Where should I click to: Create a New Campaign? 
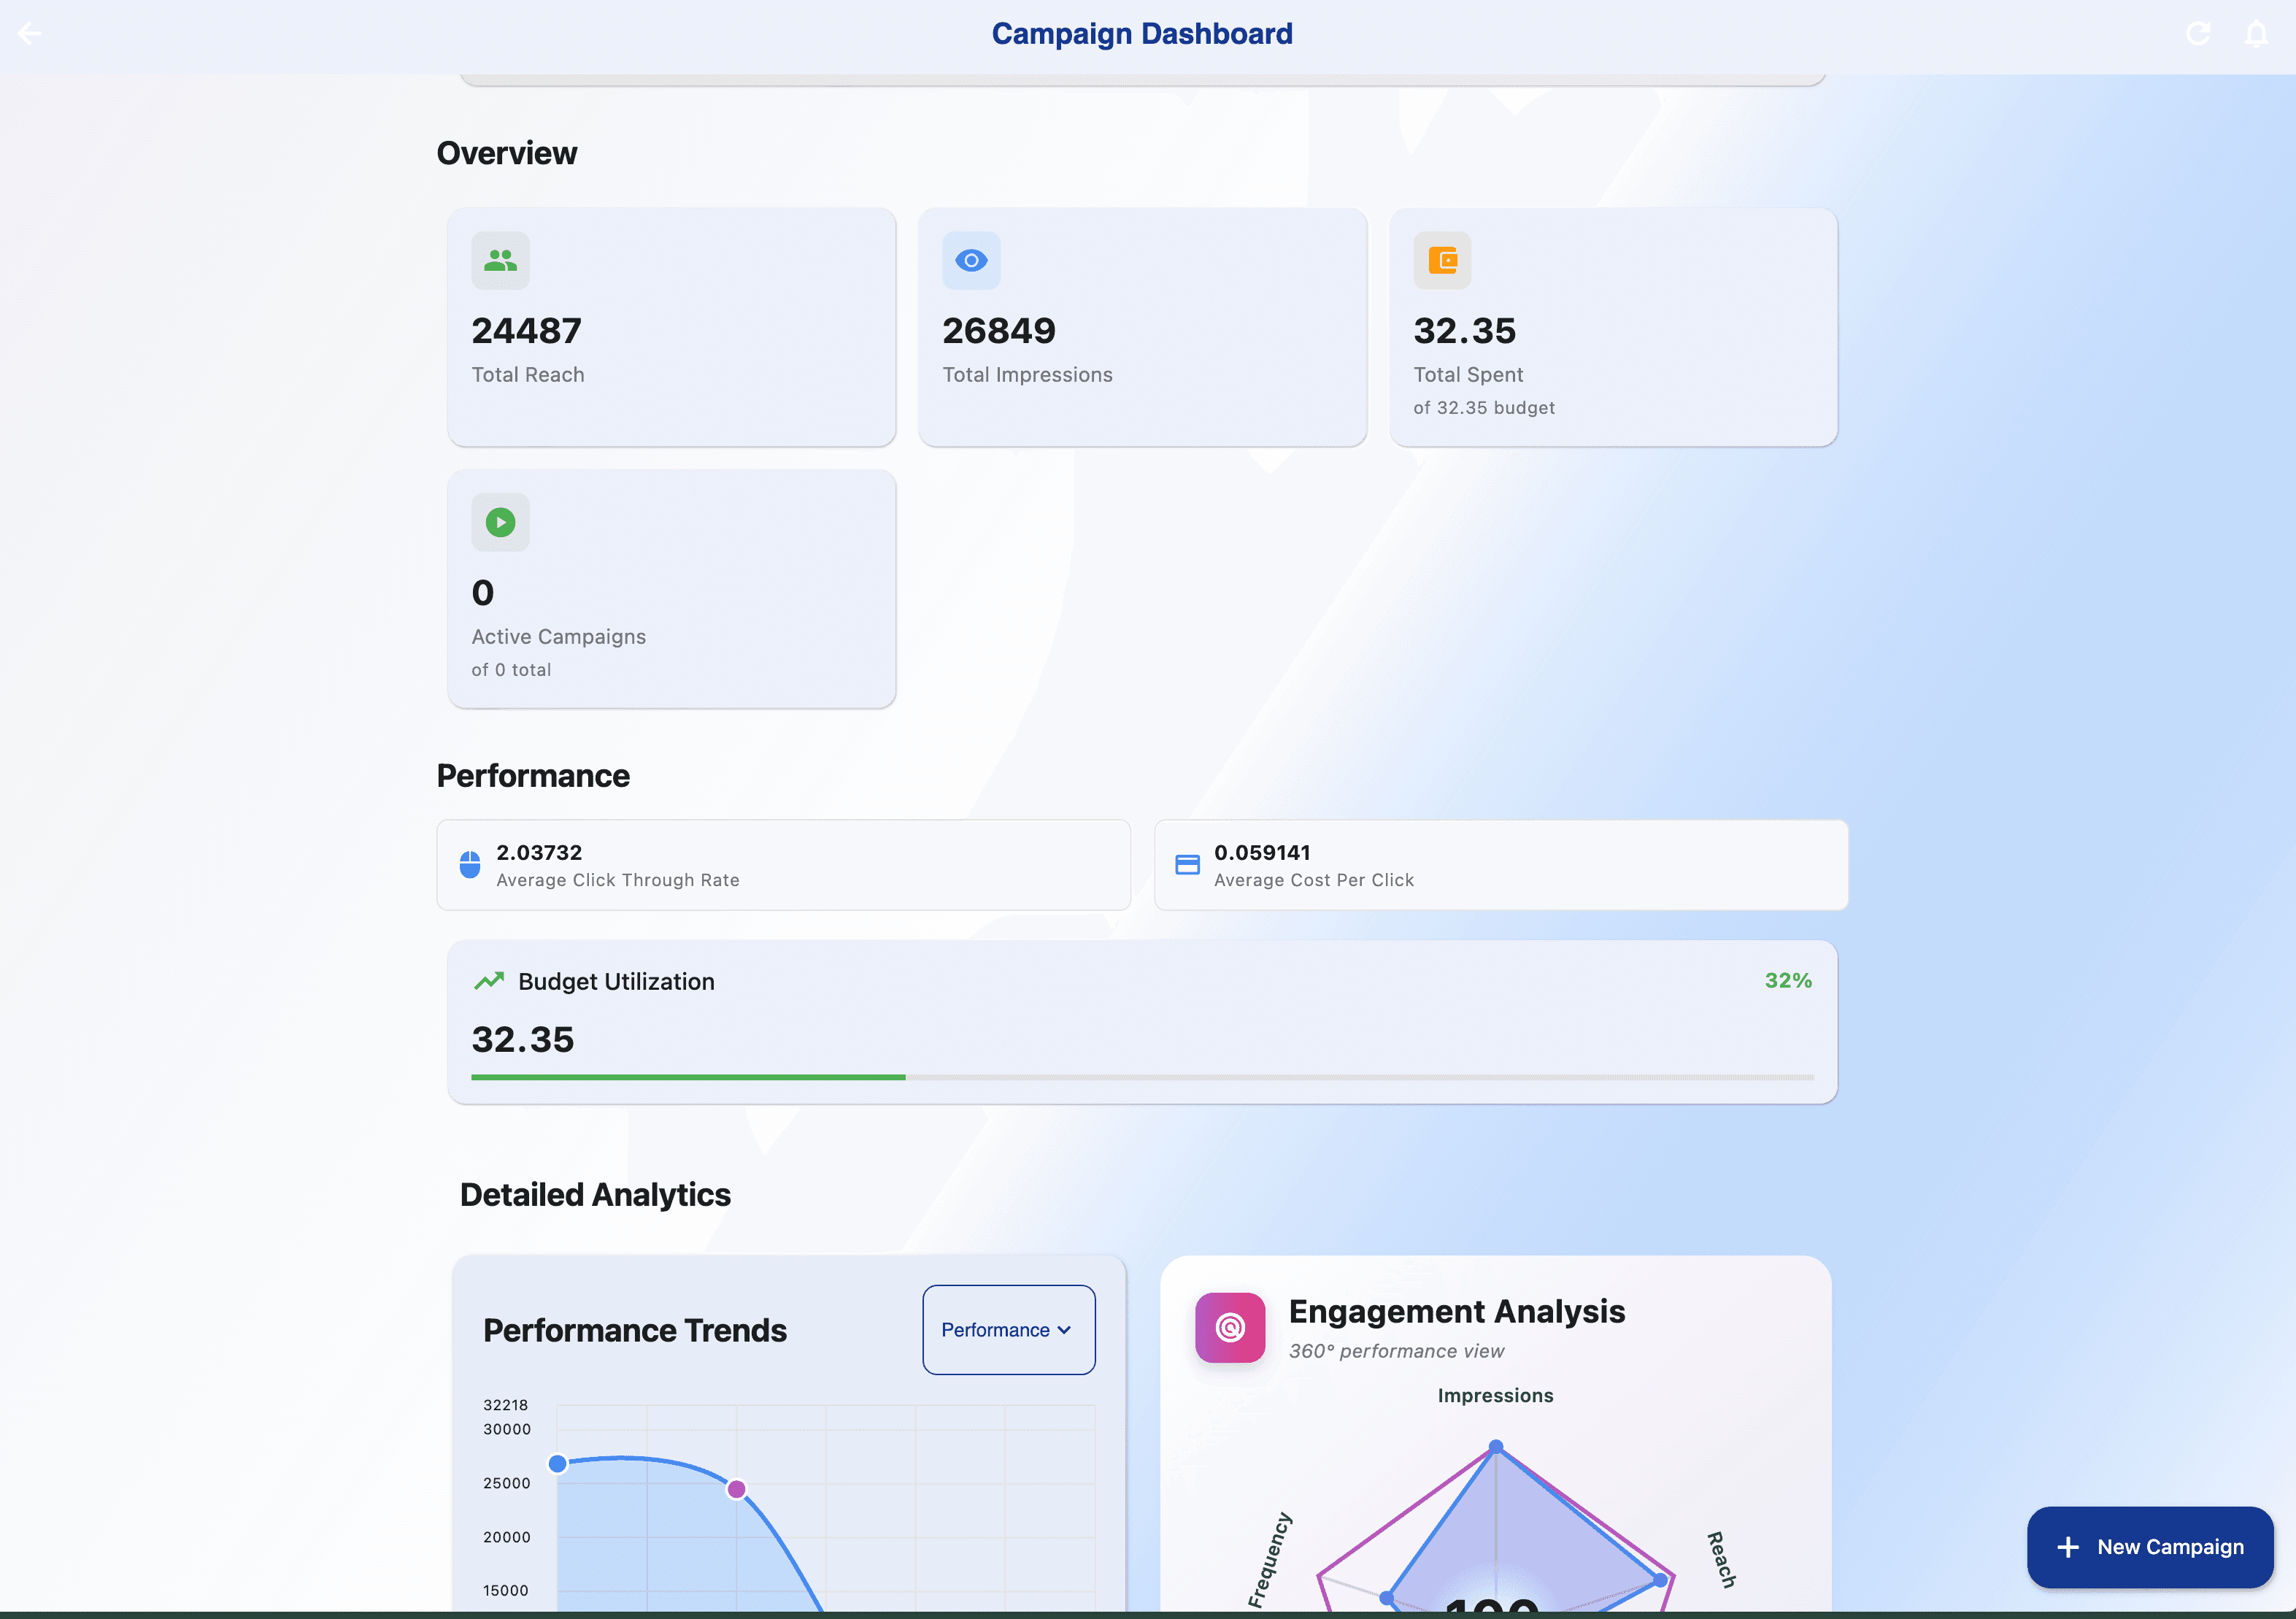[2150, 1546]
